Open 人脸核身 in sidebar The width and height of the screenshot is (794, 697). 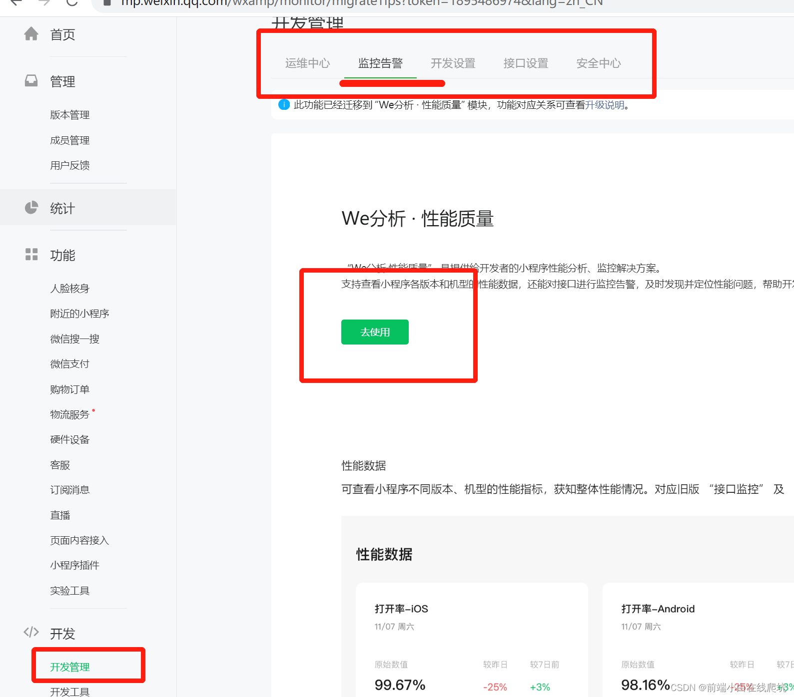(x=70, y=289)
